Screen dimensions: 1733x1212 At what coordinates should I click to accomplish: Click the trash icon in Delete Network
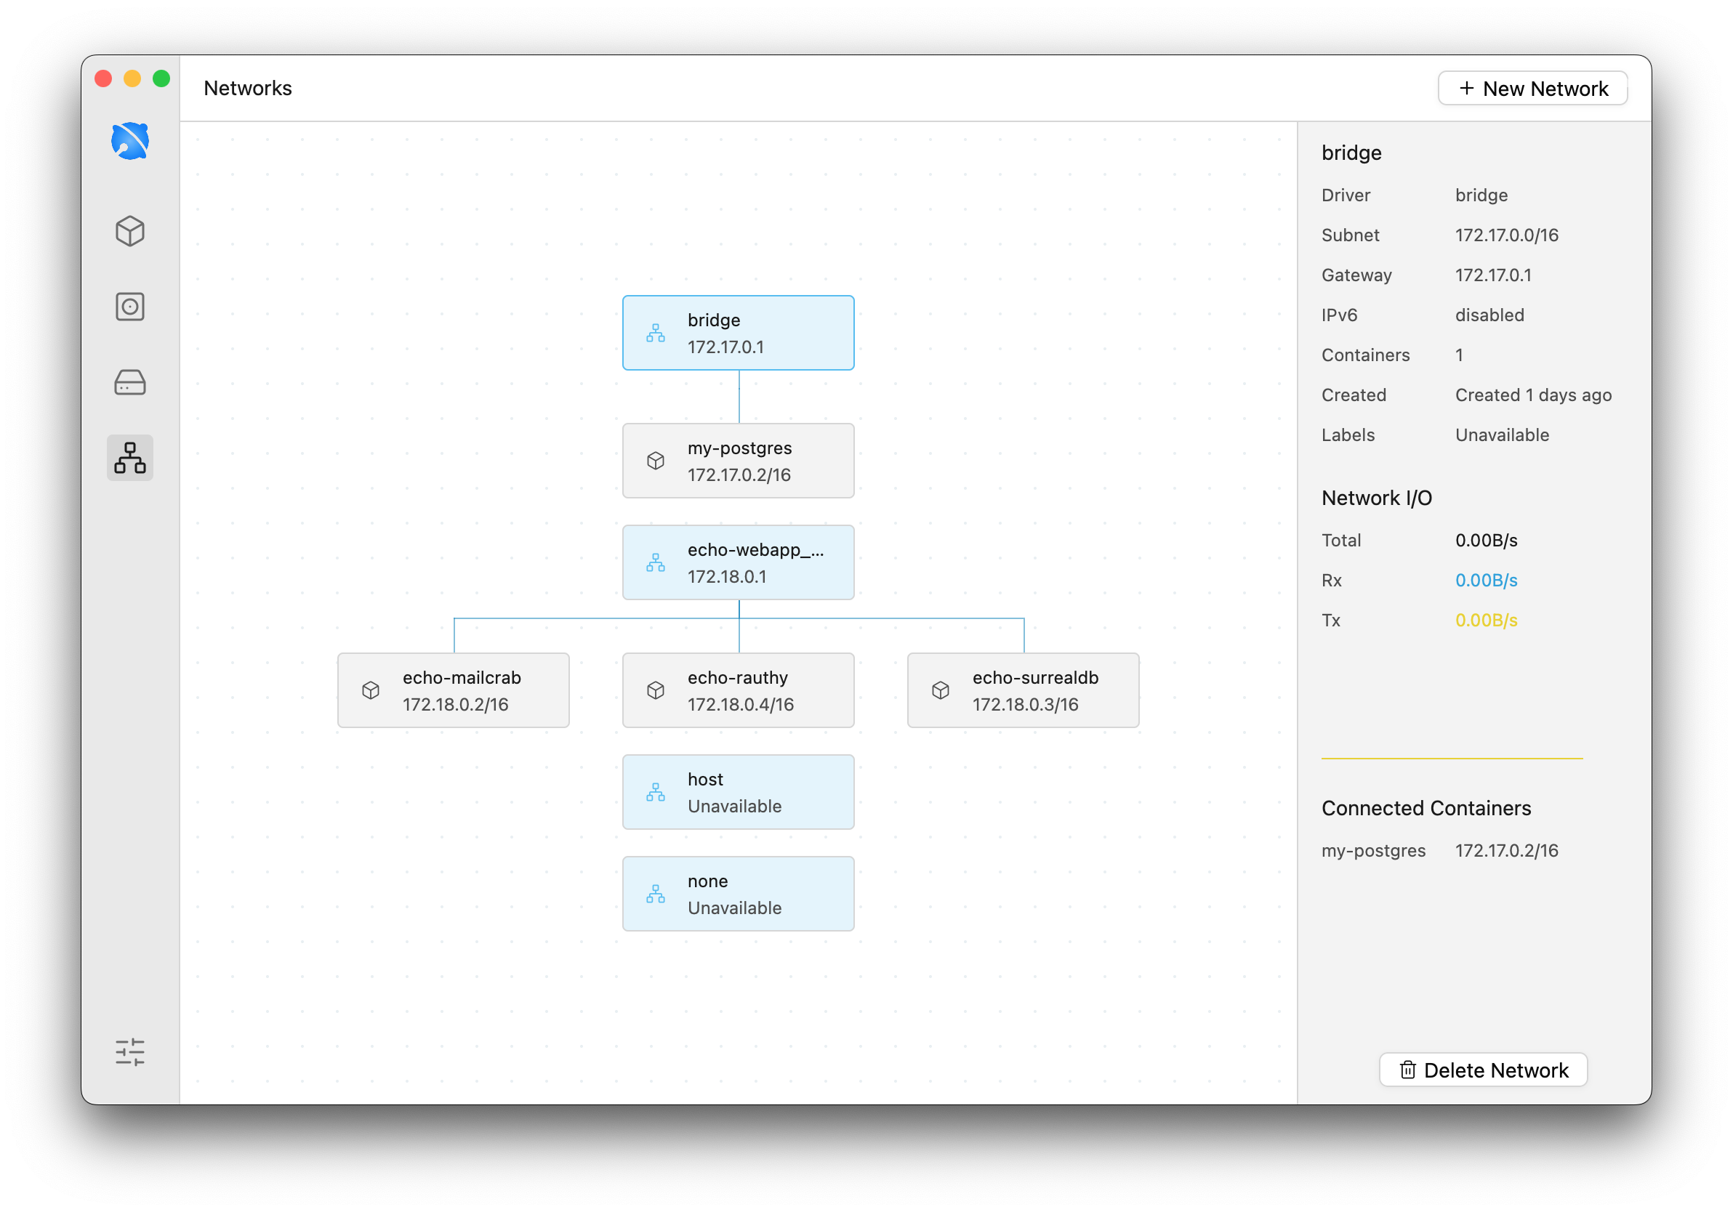[1407, 1070]
